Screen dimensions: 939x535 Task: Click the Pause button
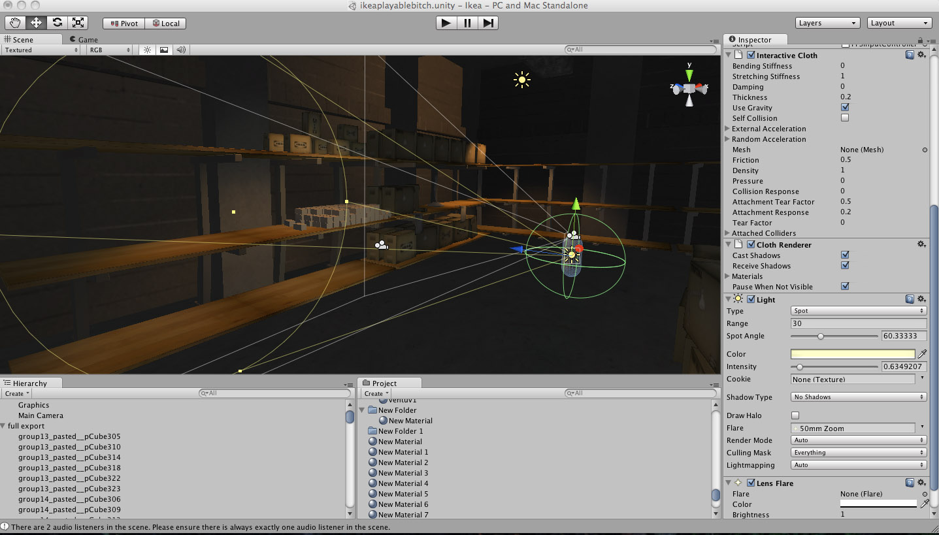(467, 23)
